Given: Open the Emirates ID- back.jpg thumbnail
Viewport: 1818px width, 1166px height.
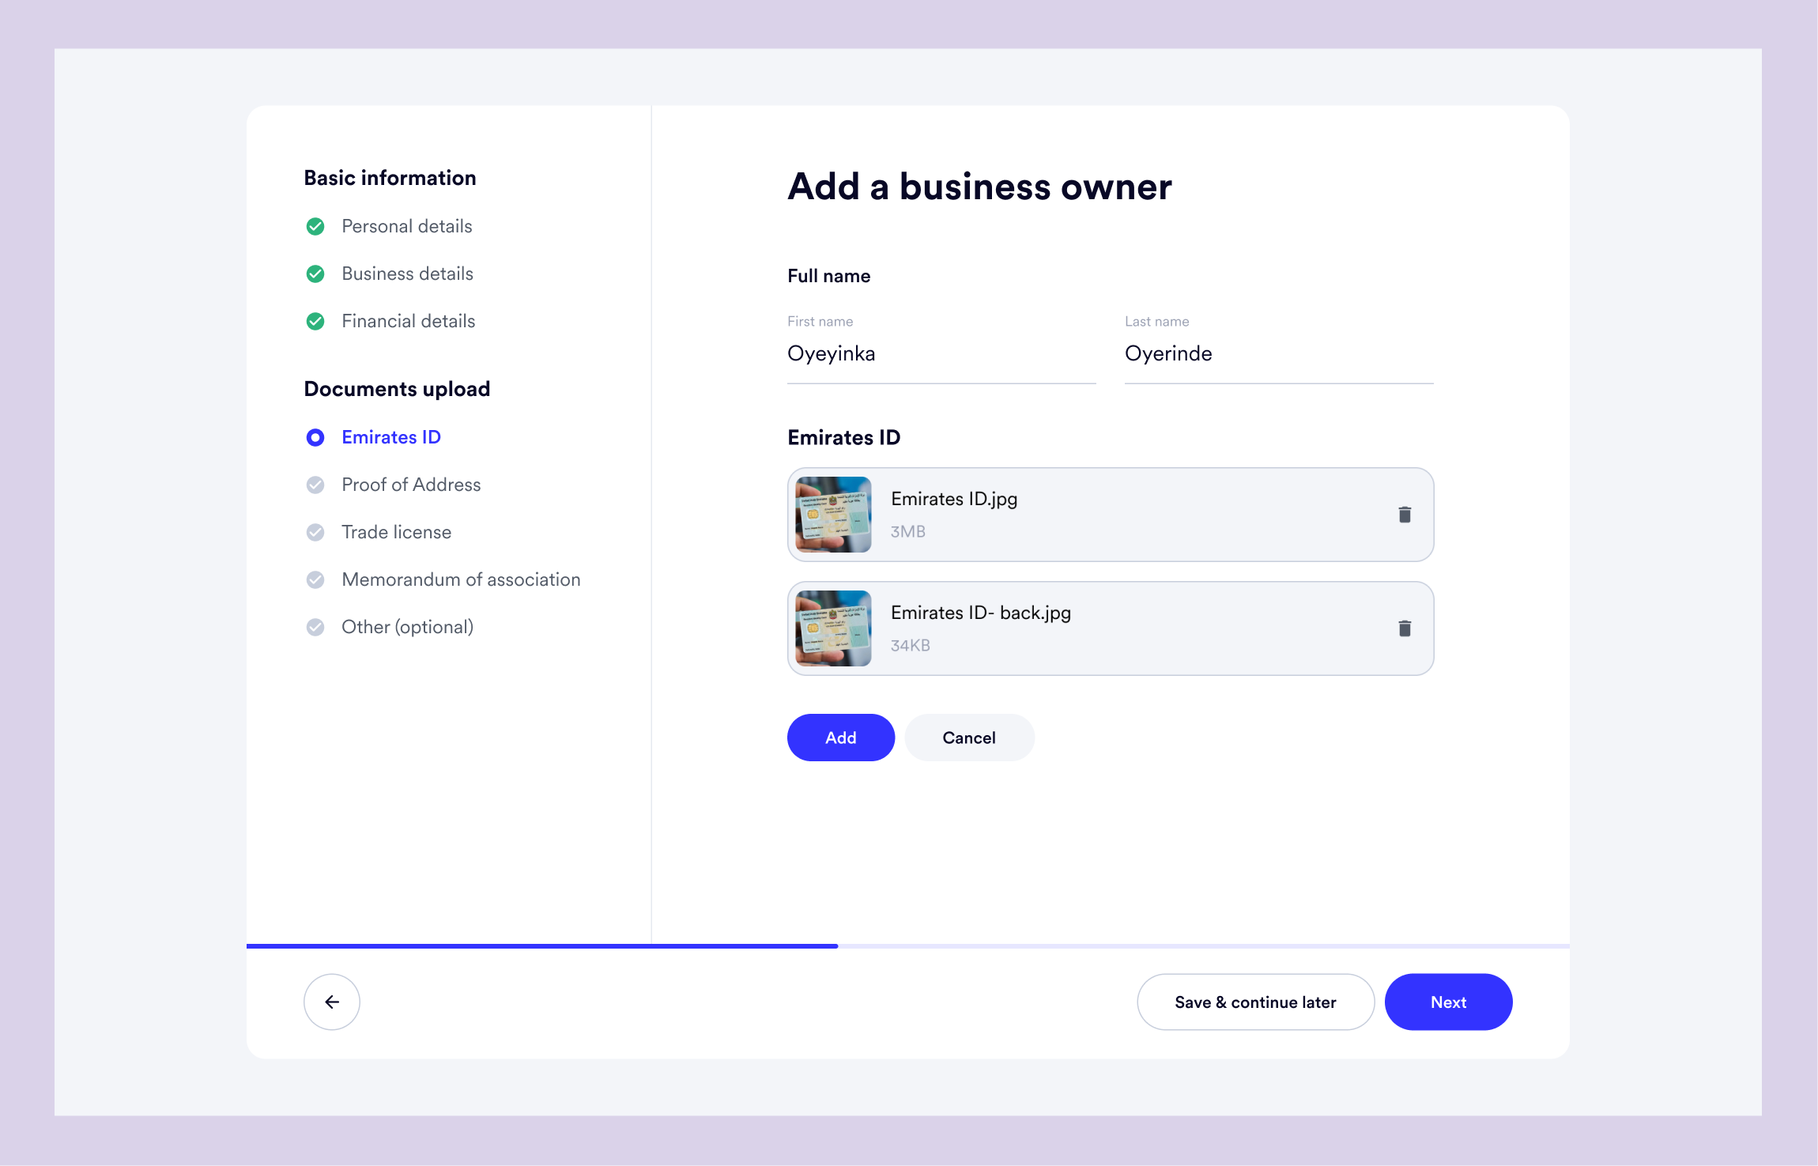Looking at the screenshot, I should pos(833,628).
